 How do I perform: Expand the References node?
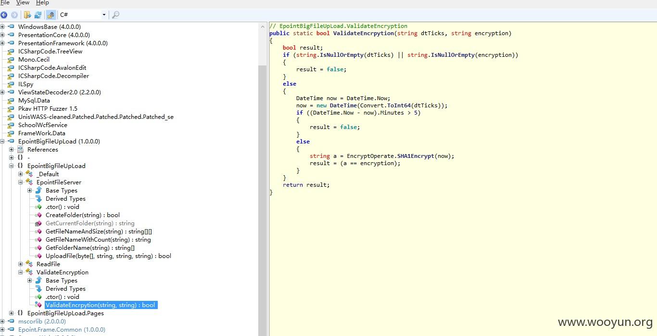coord(12,150)
